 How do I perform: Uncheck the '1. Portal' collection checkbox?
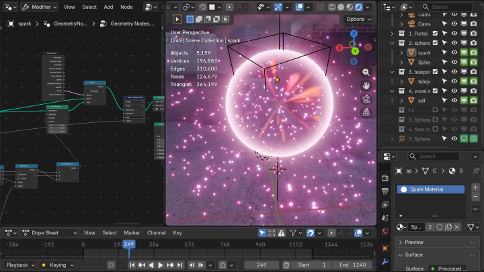[435, 34]
